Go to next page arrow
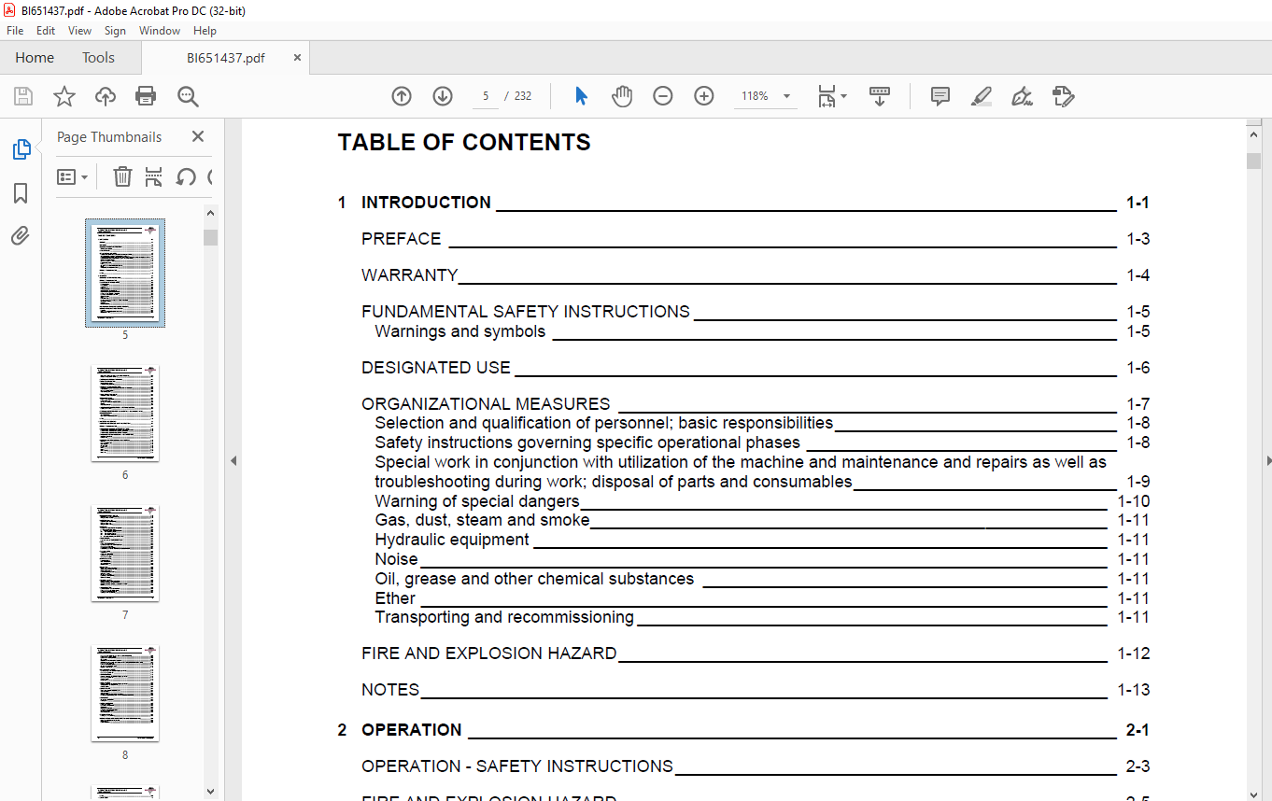 pos(443,96)
